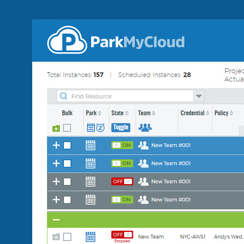Viewport: 244px width, 244px height.
Task: Switch off the ON toggle in topmost blue row
Action: click(x=122, y=145)
